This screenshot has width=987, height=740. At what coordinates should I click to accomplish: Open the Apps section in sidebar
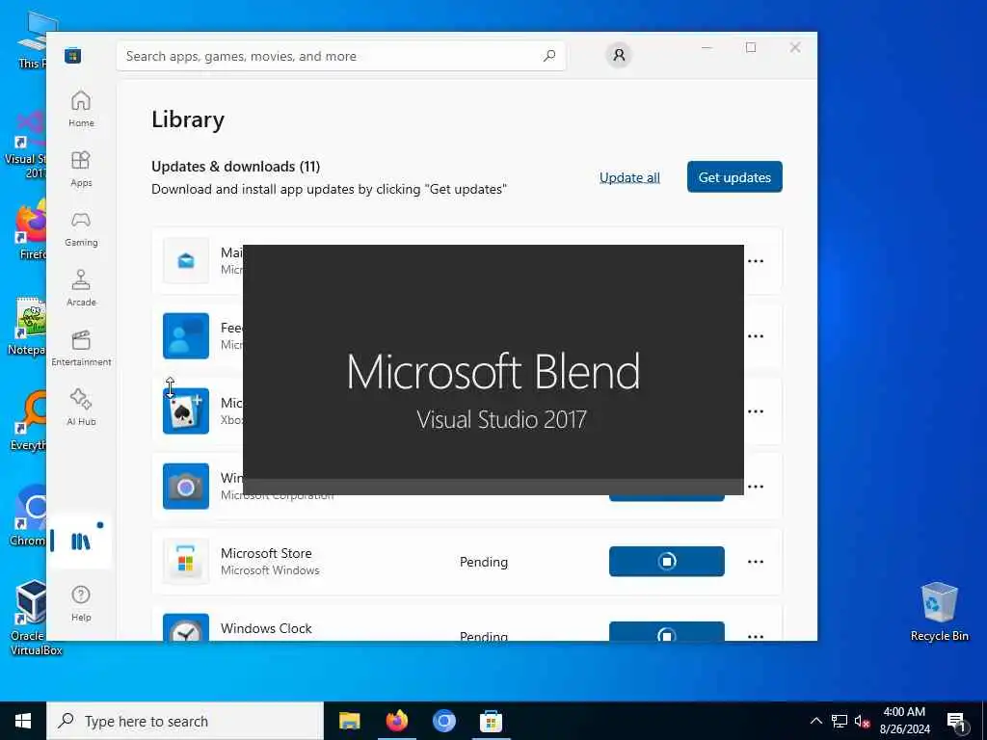pyautogui.click(x=81, y=169)
